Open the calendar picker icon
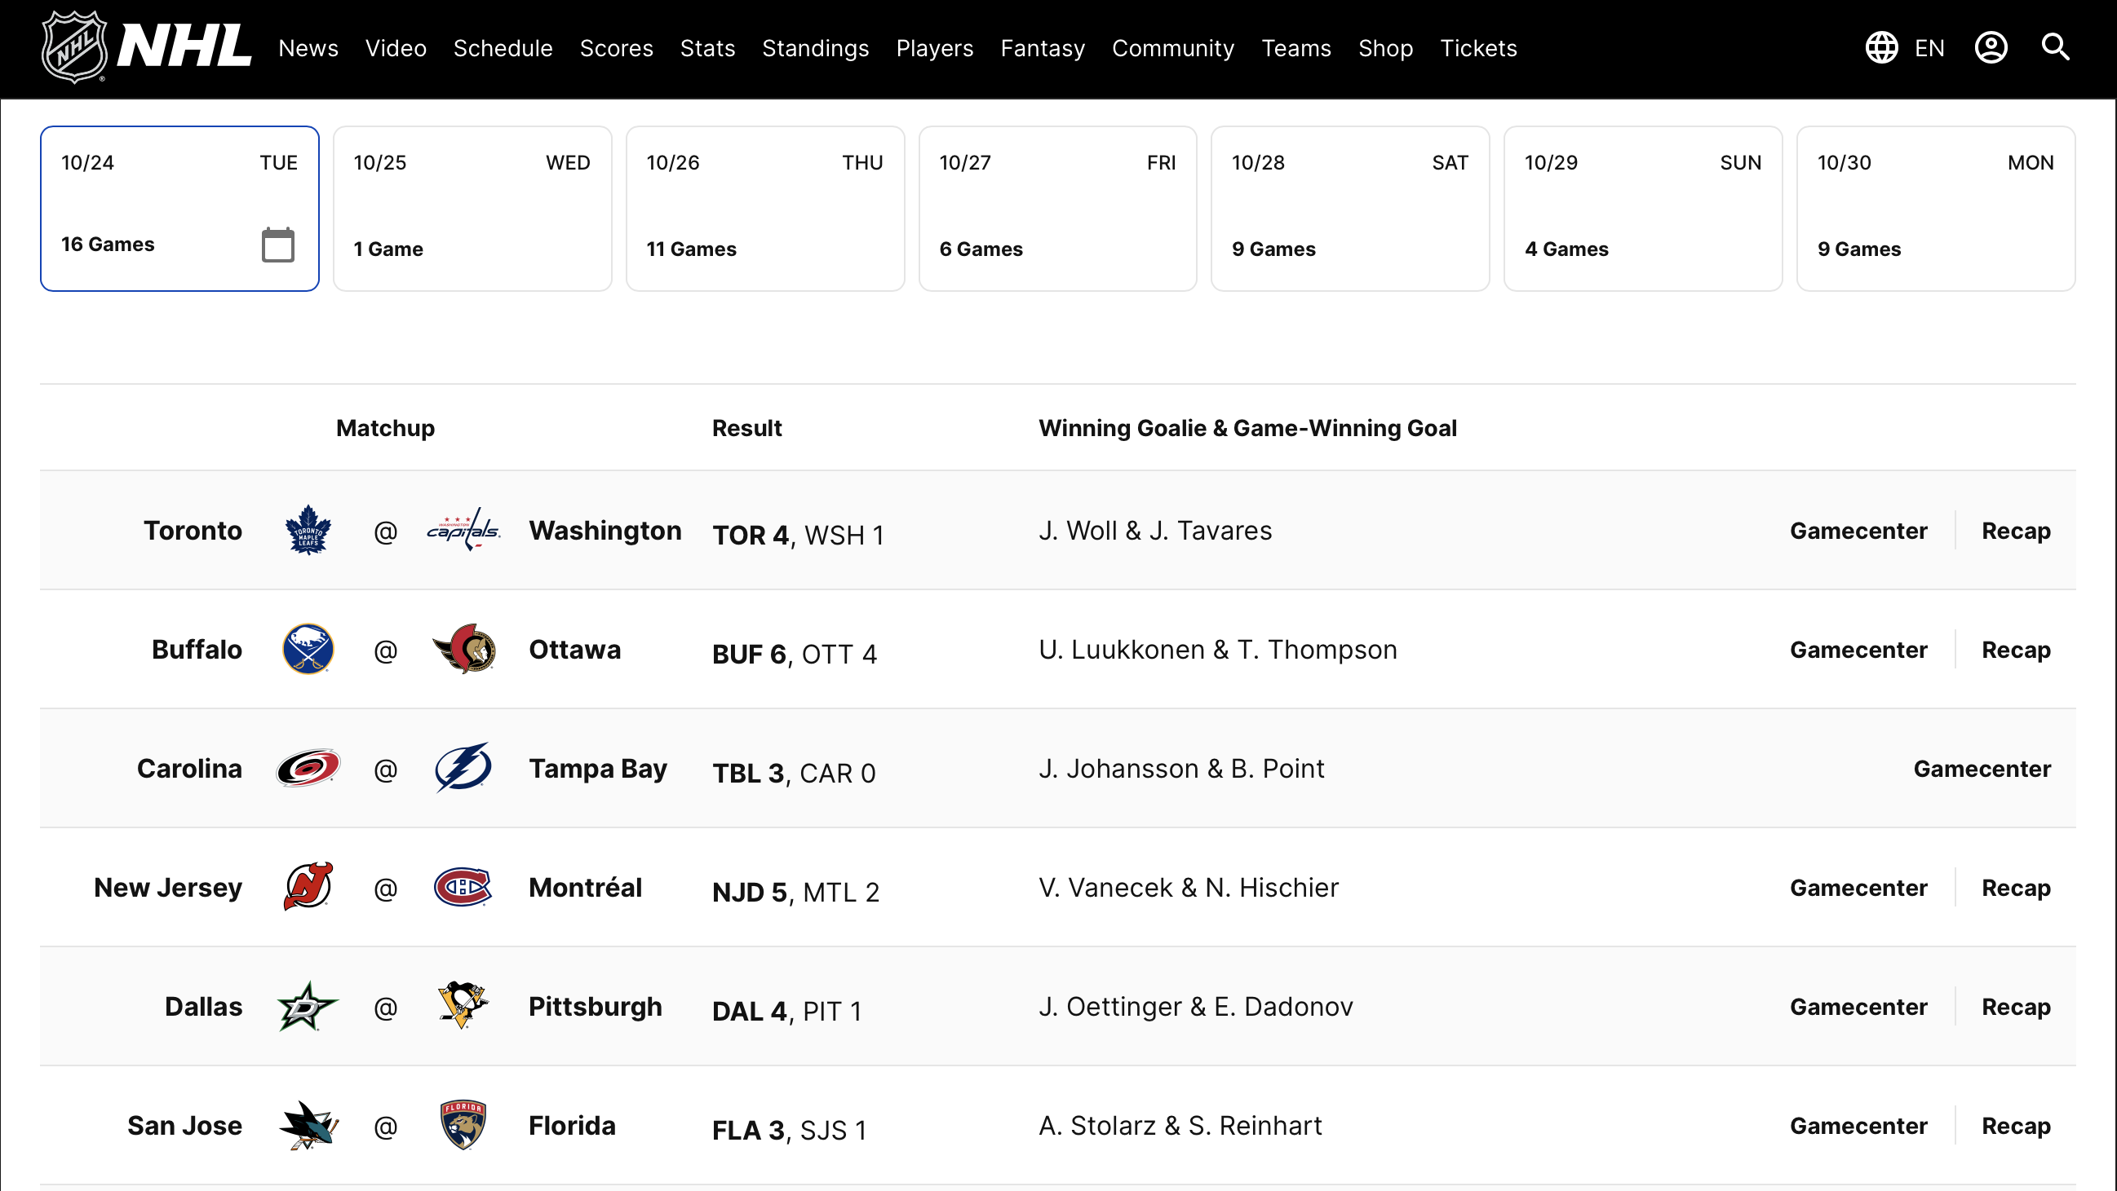The height and width of the screenshot is (1191, 2117). pyautogui.click(x=277, y=245)
